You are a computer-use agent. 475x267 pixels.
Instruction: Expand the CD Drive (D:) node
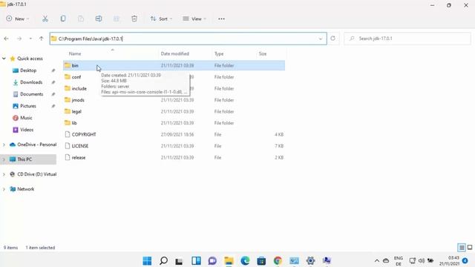tap(4, 174)
